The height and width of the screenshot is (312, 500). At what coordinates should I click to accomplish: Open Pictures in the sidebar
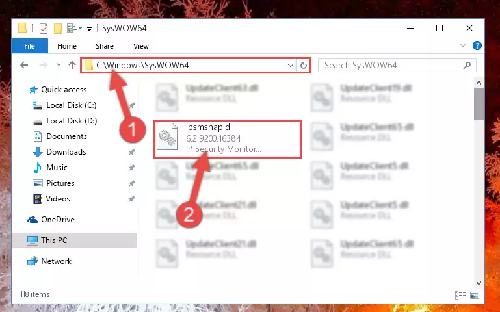point(60,183)
